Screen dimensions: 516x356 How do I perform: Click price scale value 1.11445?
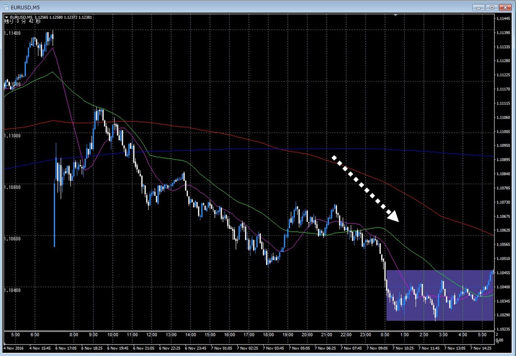coord(503,18)
